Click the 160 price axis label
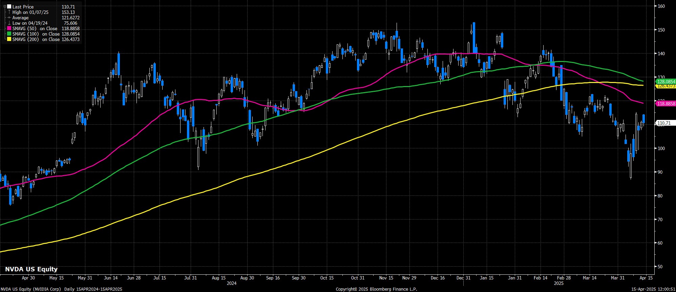 [x=661, y=6]
